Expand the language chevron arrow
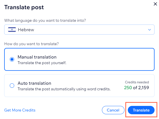Screen dimensions: 159x119 (x=150, y=30)
